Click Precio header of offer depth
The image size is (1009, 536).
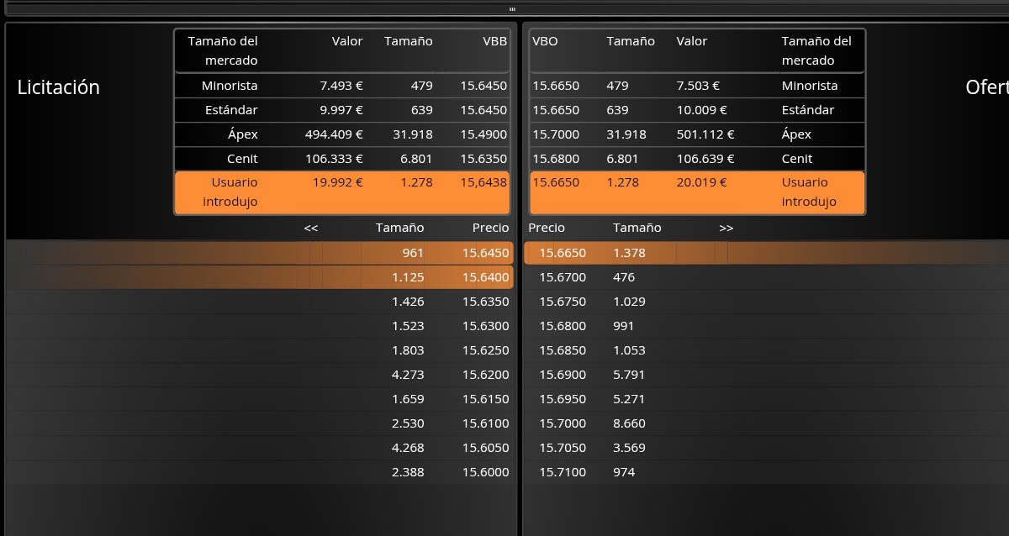(547, 228)
